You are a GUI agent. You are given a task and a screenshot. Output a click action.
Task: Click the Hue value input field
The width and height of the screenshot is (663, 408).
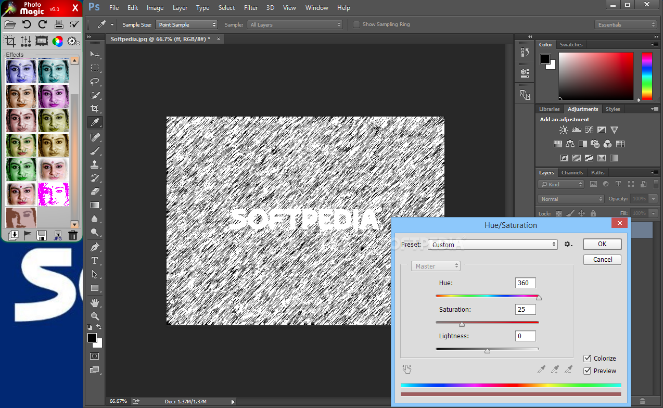click(525, 283)
